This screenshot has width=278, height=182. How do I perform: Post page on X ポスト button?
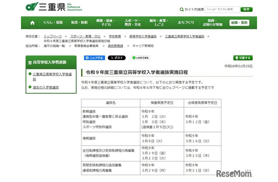coord(117,58)
